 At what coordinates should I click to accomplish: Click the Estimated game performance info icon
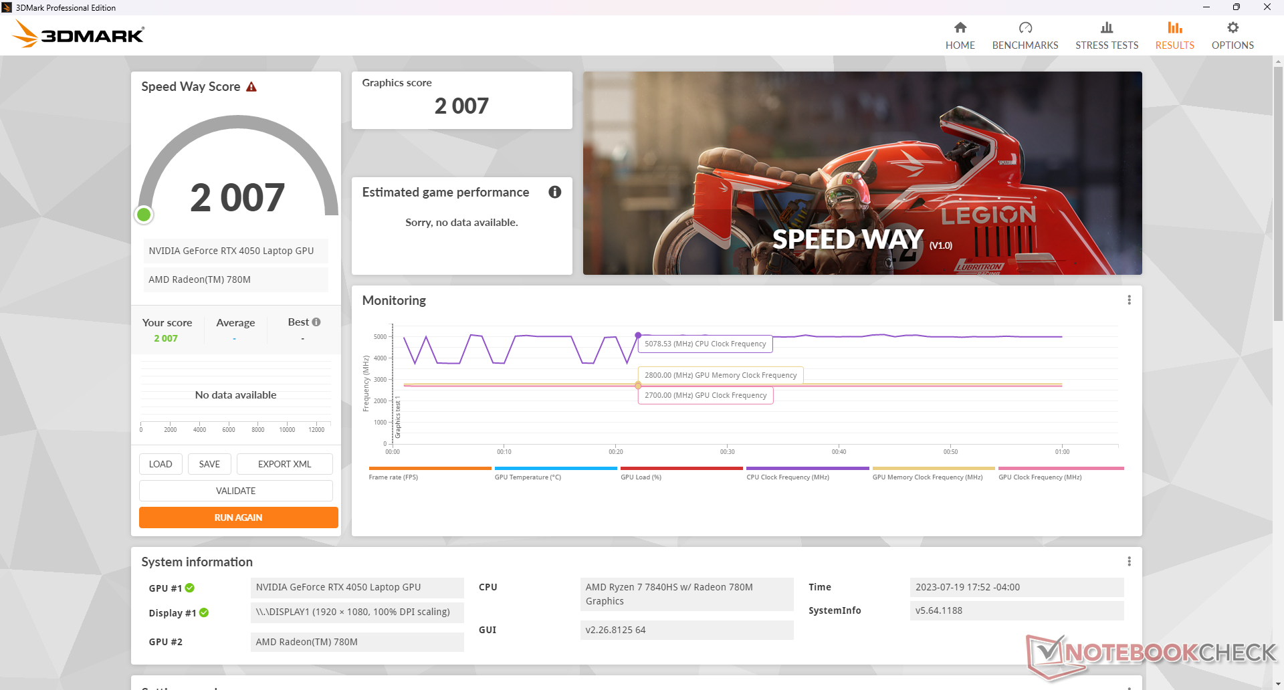tap(554, 193)
